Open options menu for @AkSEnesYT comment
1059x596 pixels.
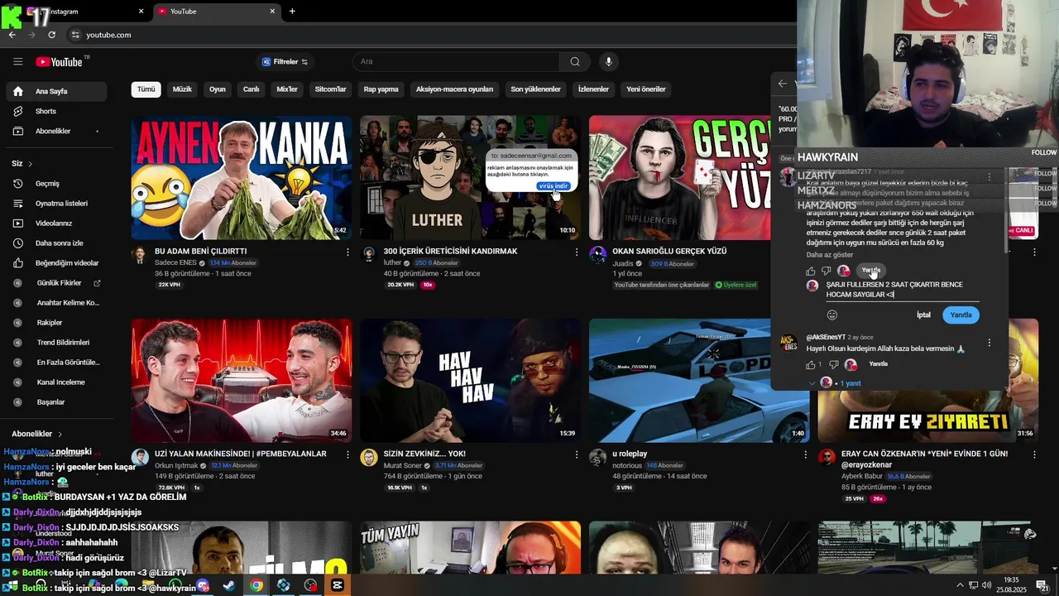pyautogui.click(x=989, y=343)
